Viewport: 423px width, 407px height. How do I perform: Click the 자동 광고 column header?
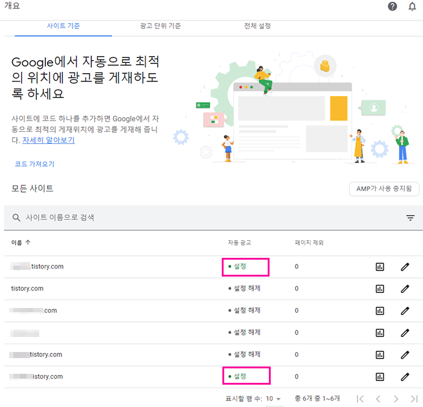click(239, 243)
